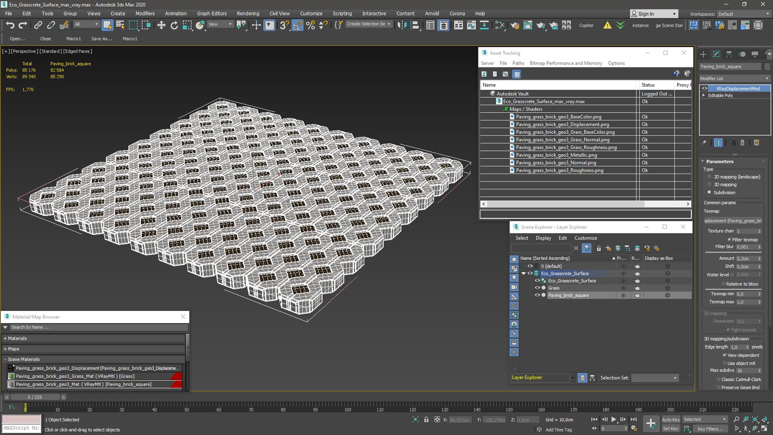Open the Modifiers menu
Viewport: 773px width, 435px height.
pyautogui.click(x=145, y=14)
